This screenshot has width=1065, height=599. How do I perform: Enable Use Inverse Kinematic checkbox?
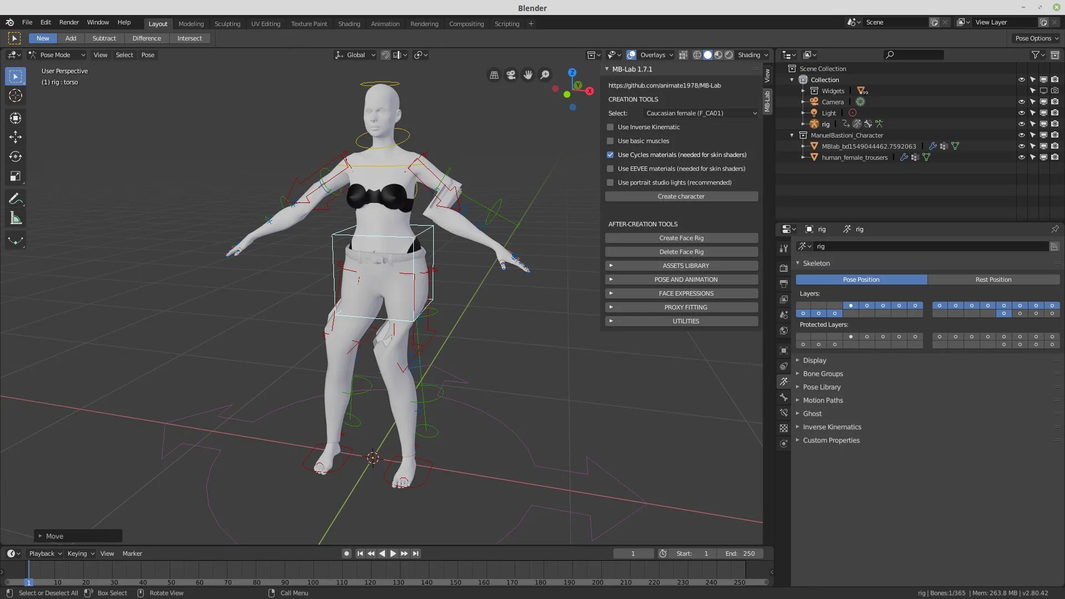(610, 127)
